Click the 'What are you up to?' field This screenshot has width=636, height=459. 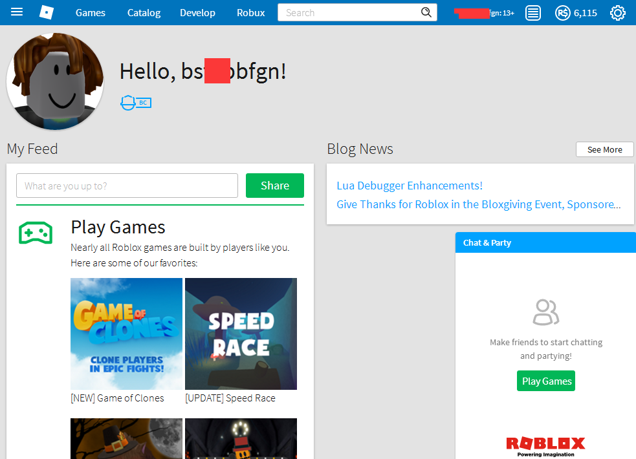(127, 186)
